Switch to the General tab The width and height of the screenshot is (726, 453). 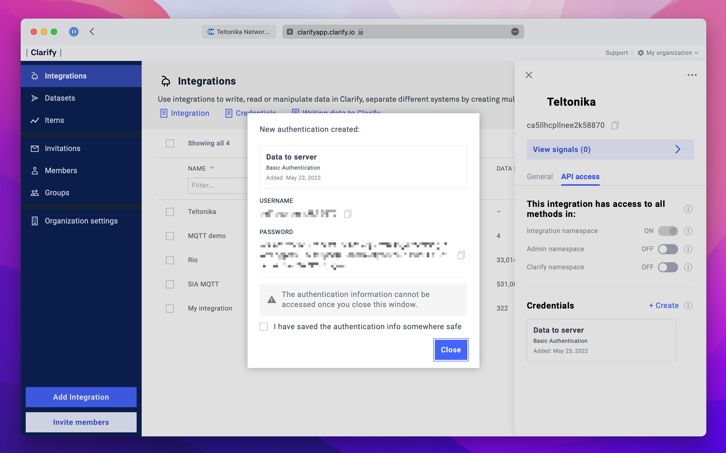click(539, 176)
